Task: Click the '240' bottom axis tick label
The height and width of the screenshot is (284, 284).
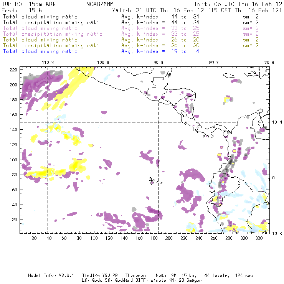Action: click(x=199, y=238)
